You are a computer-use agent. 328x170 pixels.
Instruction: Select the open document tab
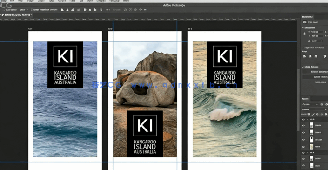point(16,15)
